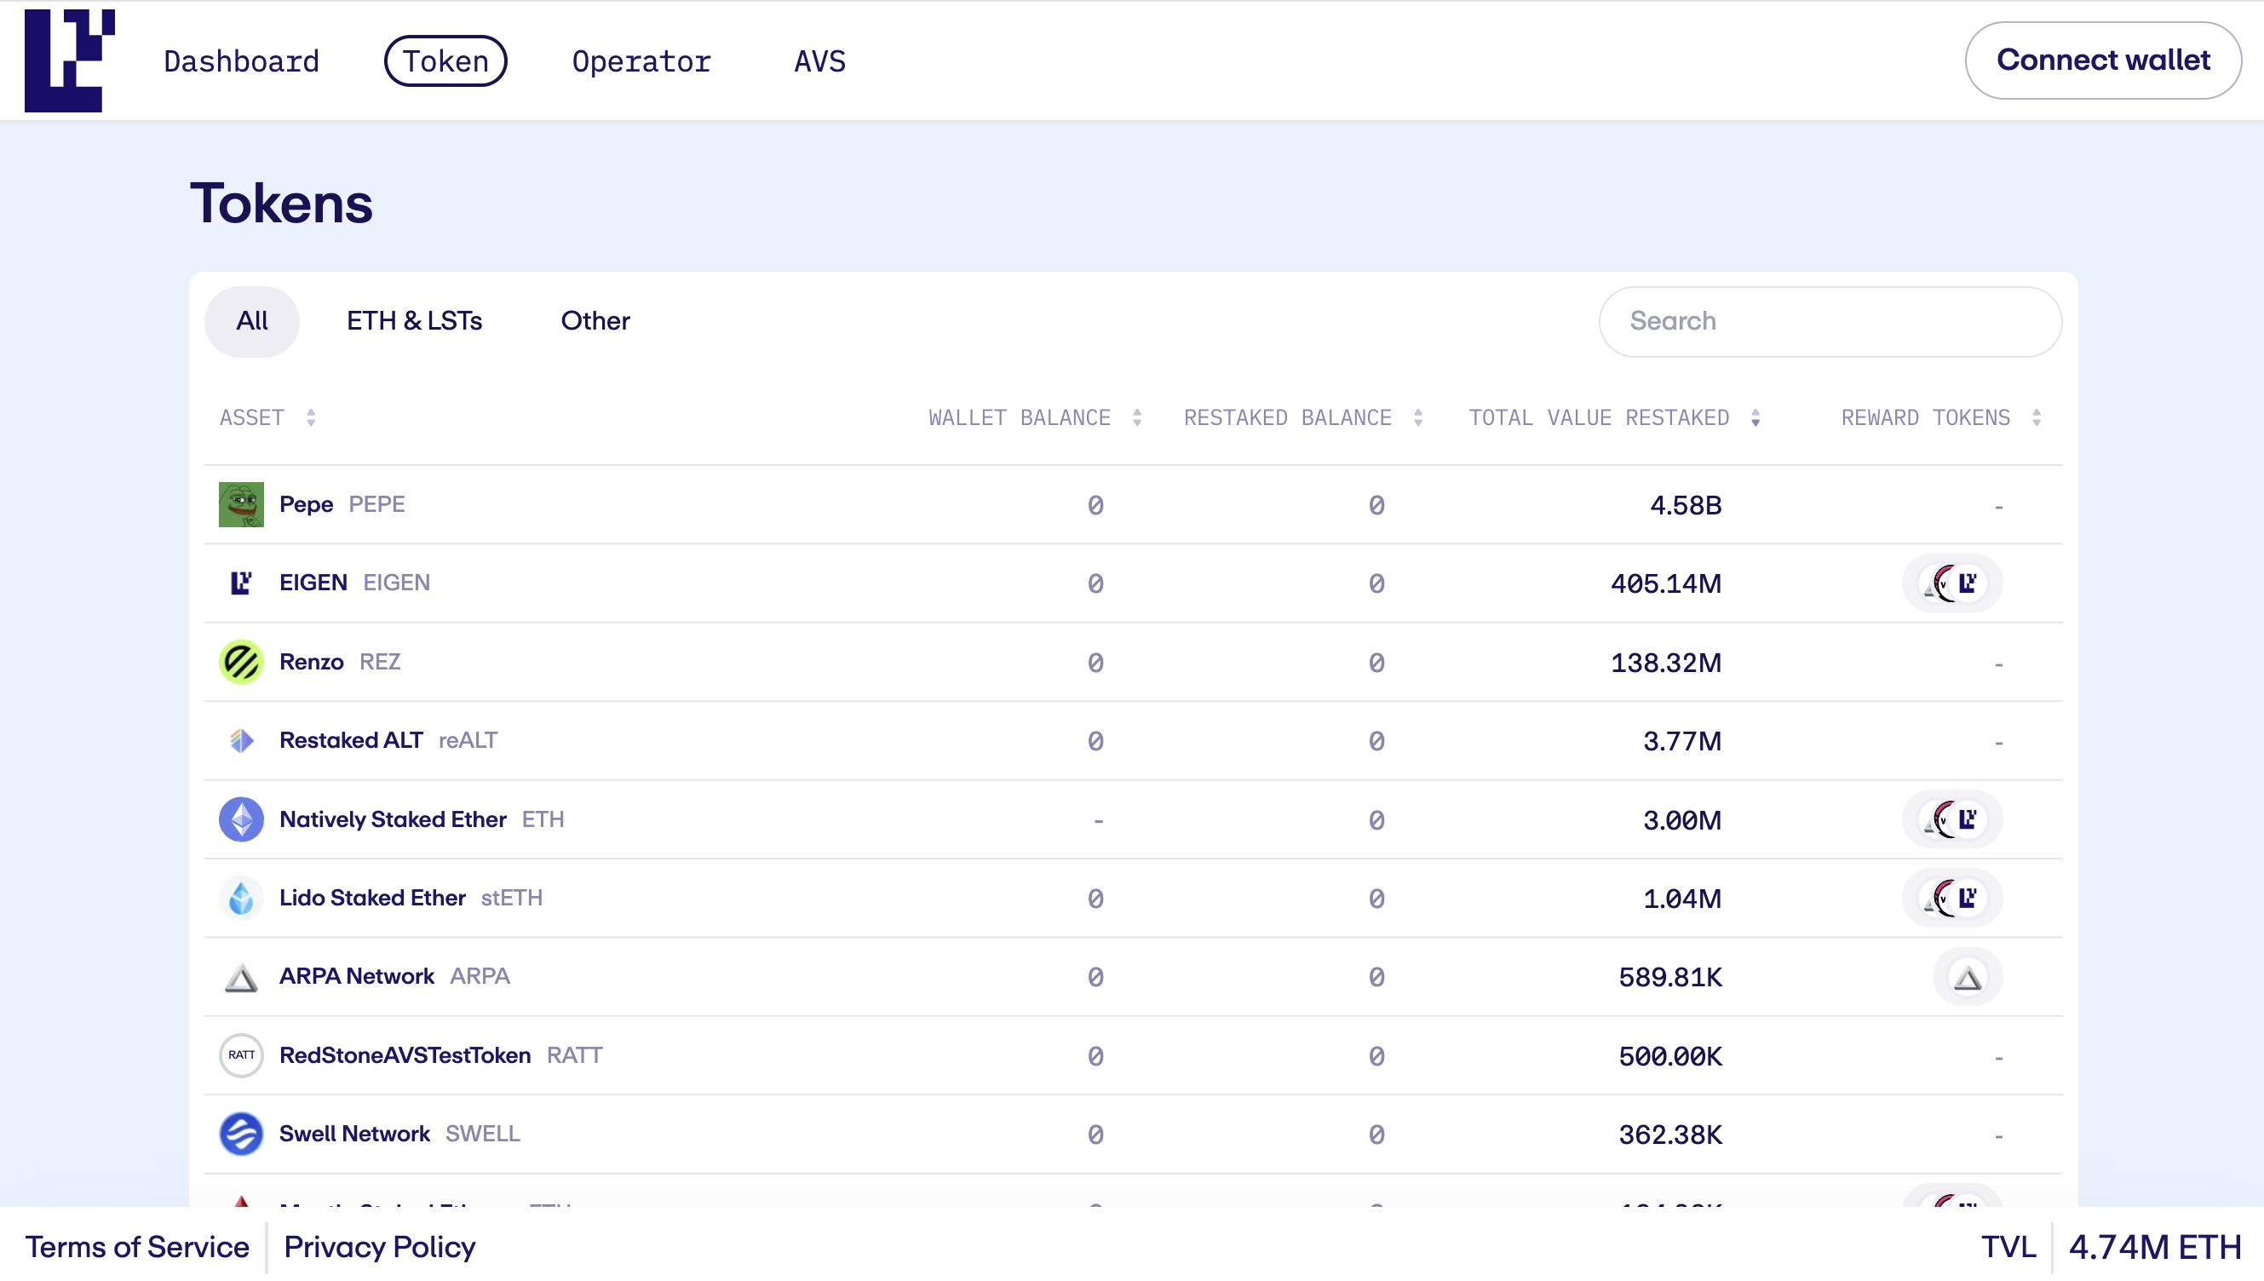Filter tokens by Other category
Viewport: 2264px width, 1281px height.
595,321
